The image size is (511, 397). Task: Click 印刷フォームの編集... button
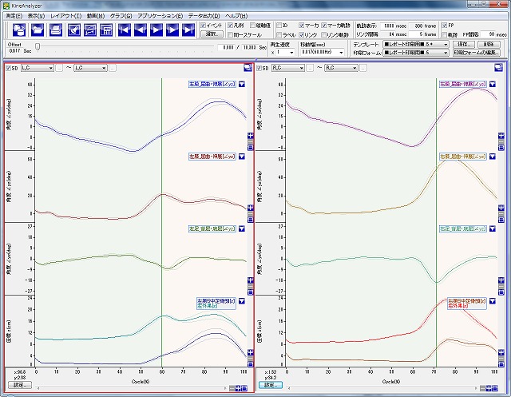tap(477, 53)
